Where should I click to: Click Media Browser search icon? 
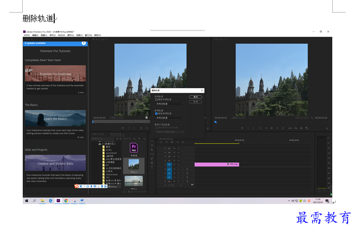pyautogui.click(x=145, y=139)
